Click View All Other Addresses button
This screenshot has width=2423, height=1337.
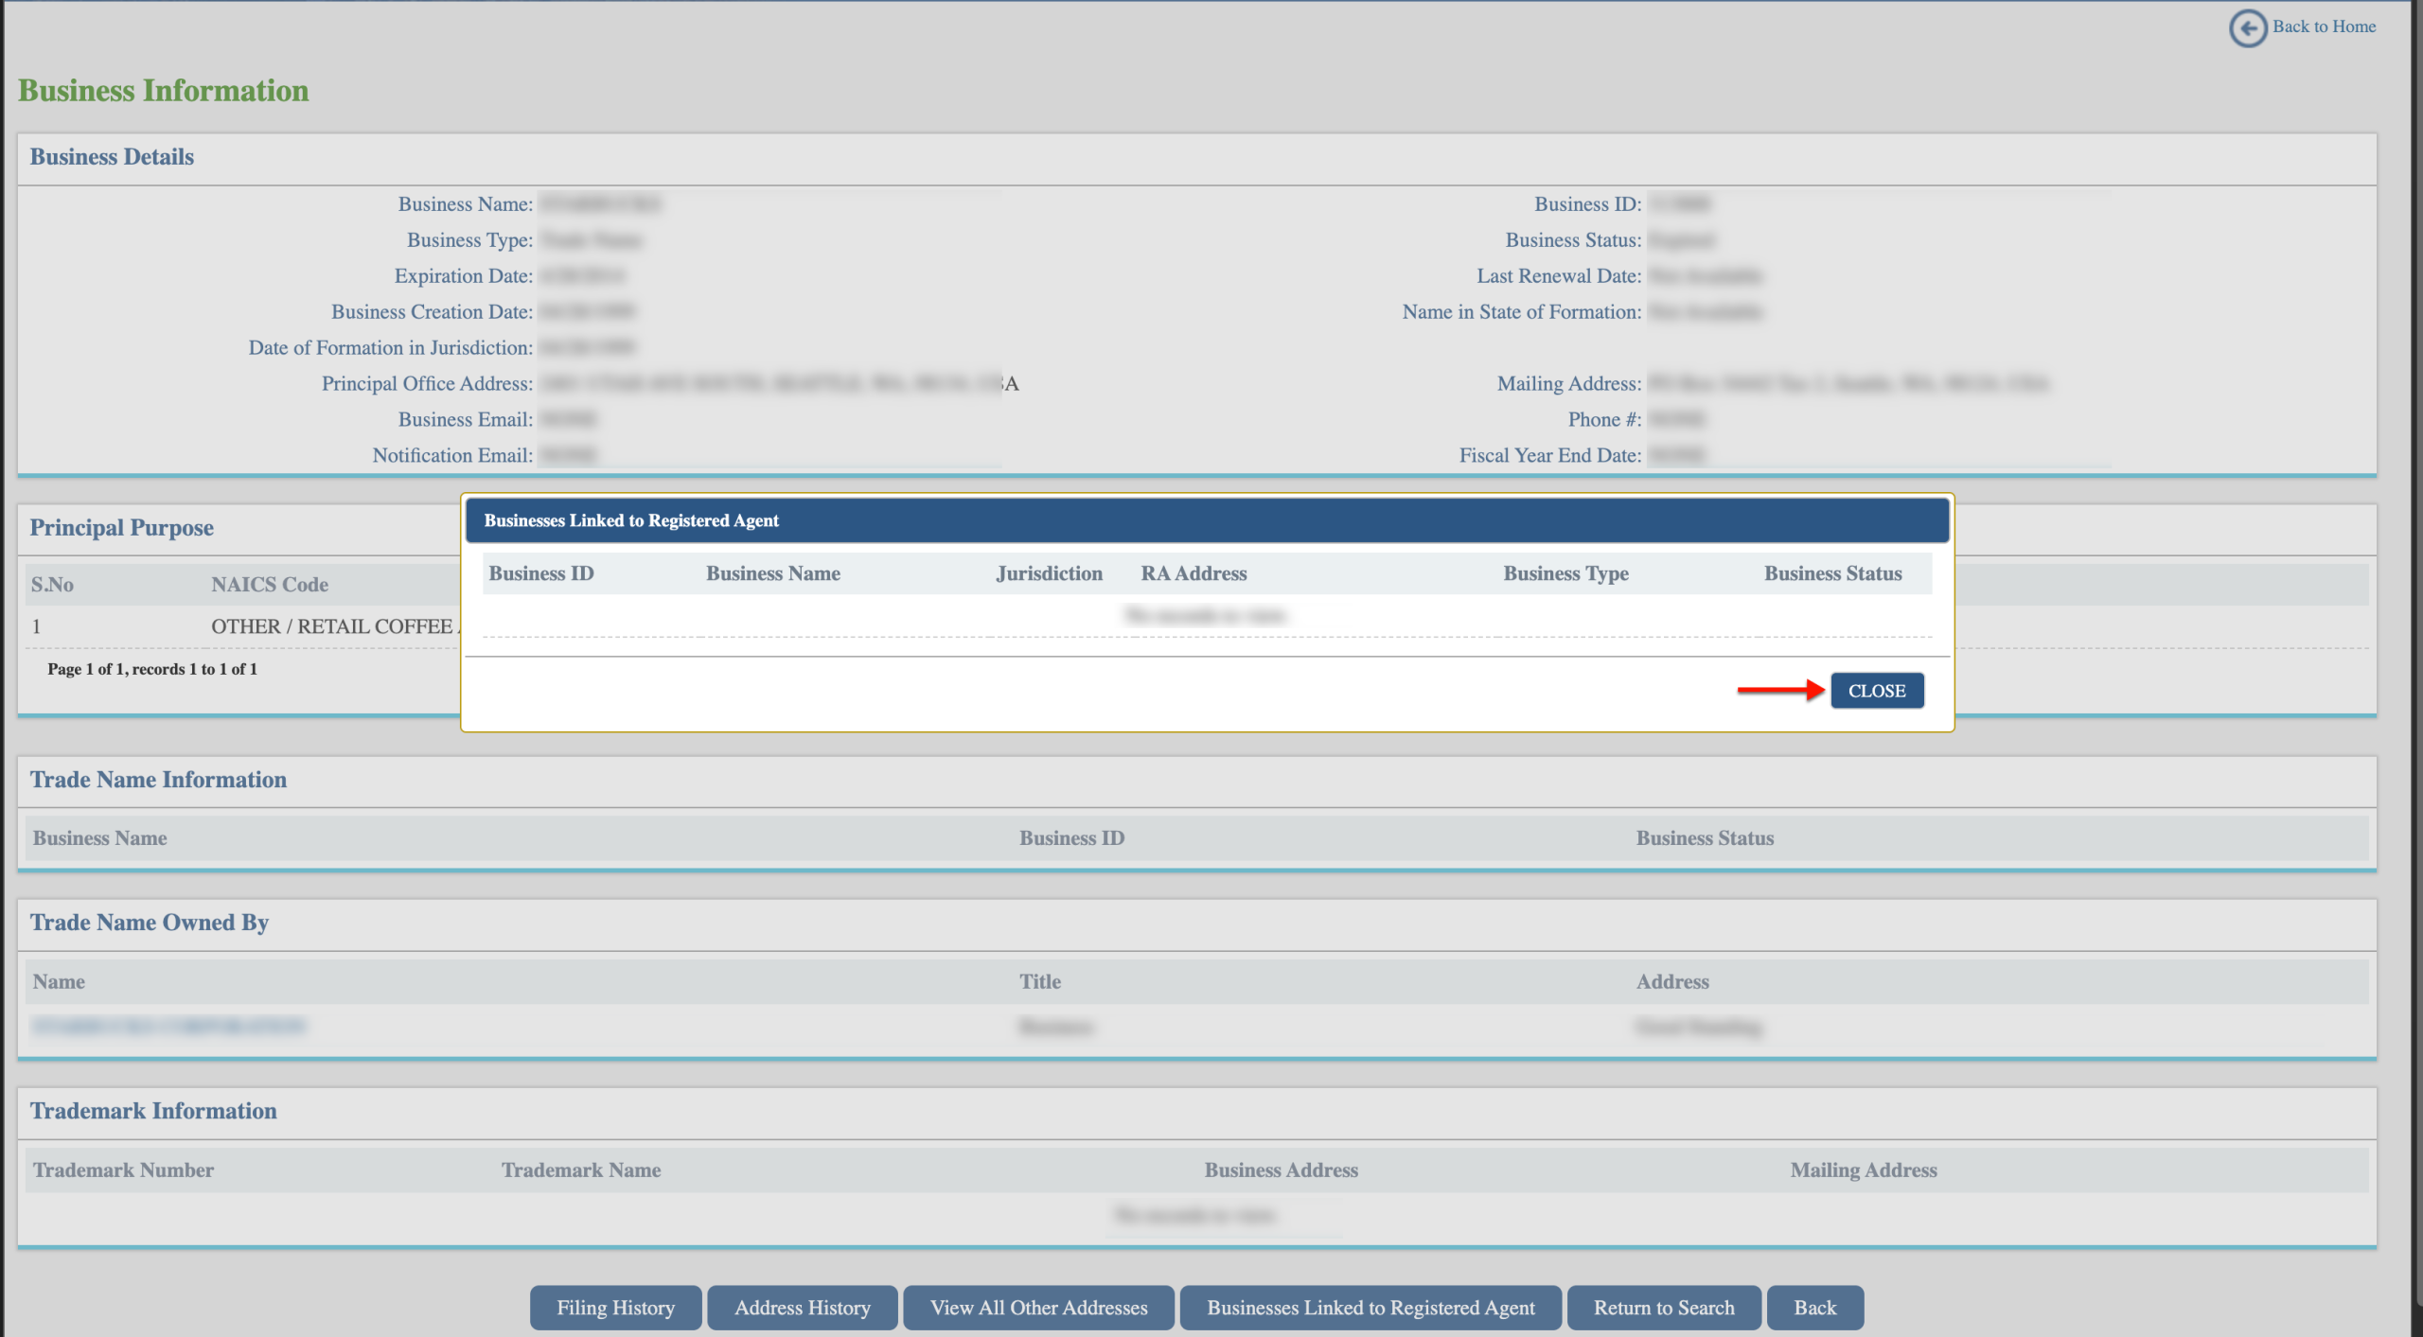click(x=1038, y=1308)
